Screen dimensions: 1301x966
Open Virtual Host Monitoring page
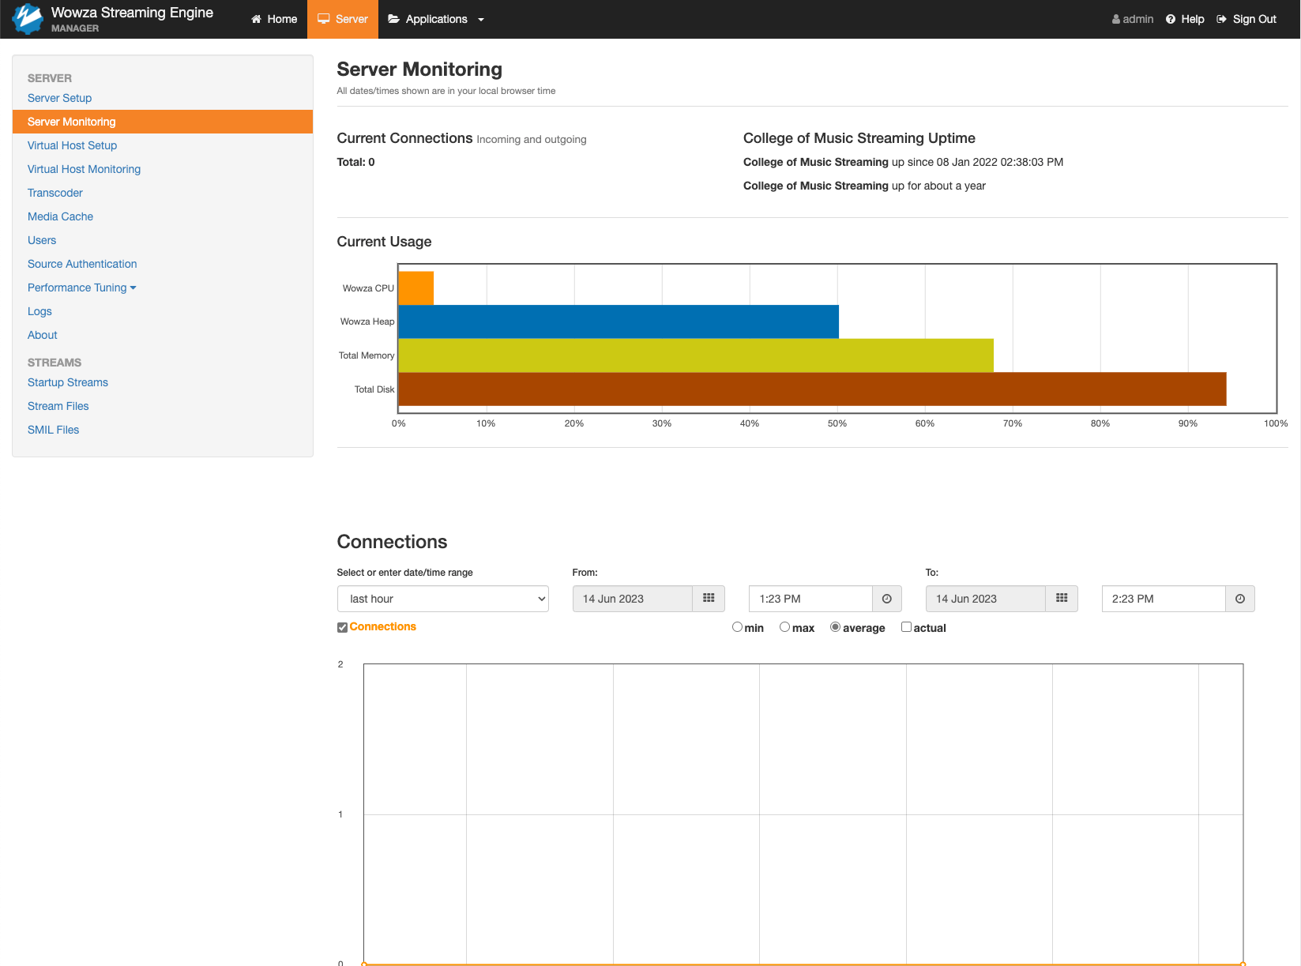tap(85, 169)
